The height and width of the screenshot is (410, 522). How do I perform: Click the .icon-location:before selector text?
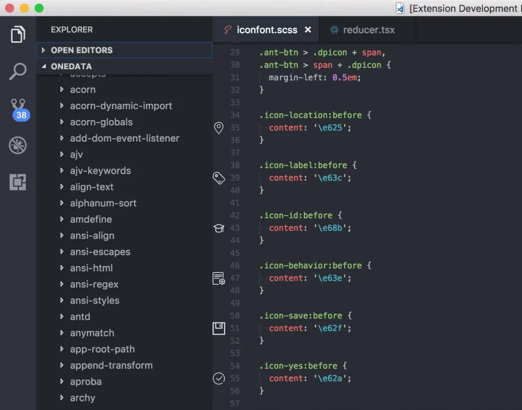pyautogui.click(x=310, y=115)
